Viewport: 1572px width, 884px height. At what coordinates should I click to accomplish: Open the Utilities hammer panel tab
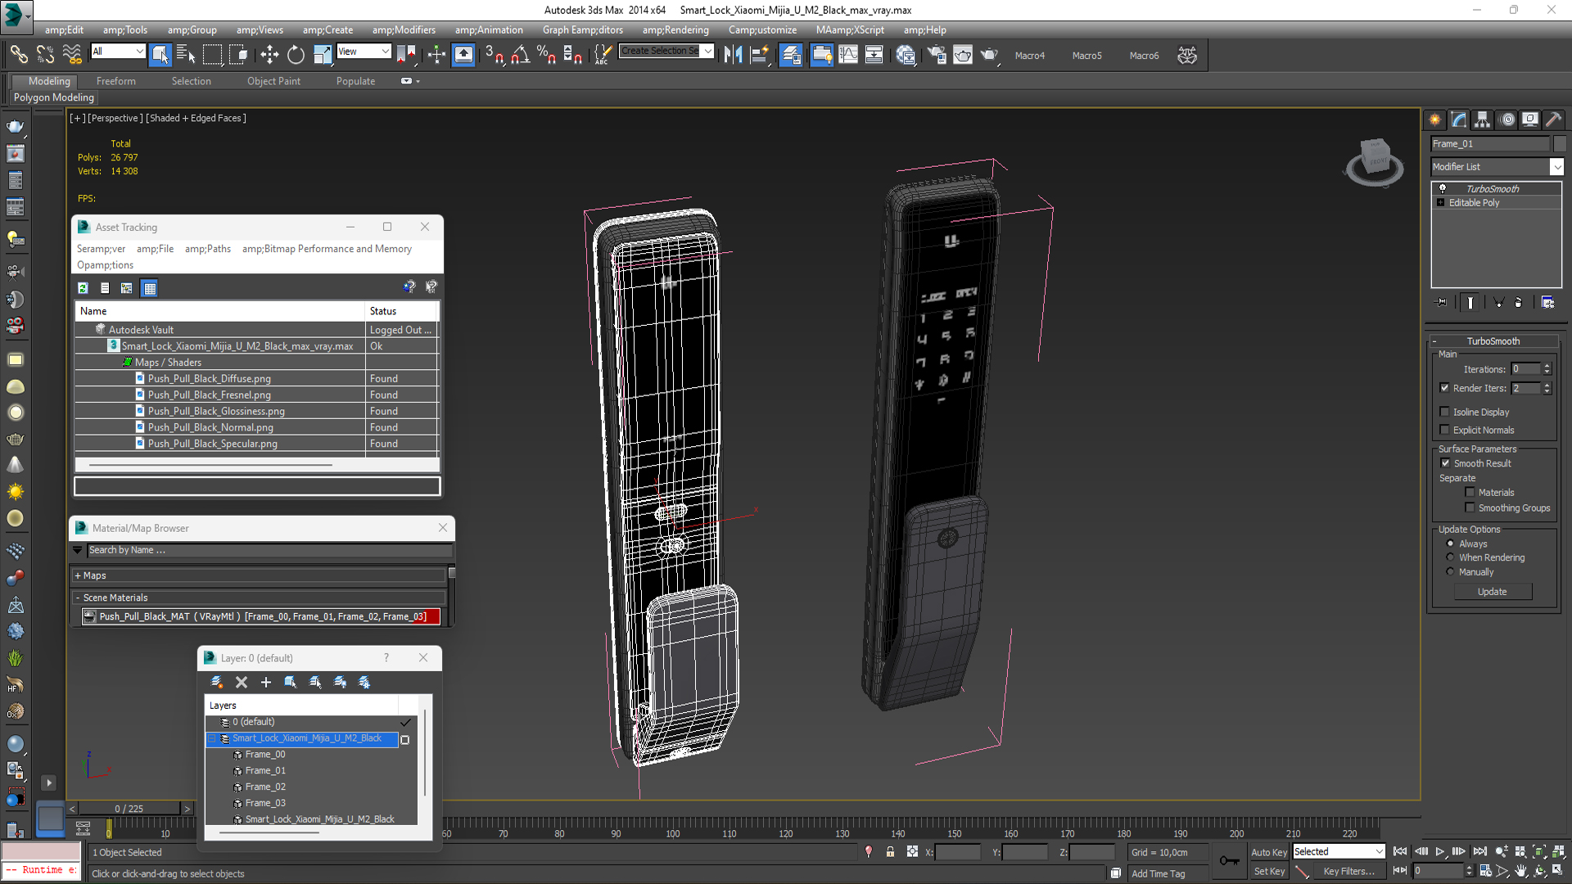click(1553, 120)
